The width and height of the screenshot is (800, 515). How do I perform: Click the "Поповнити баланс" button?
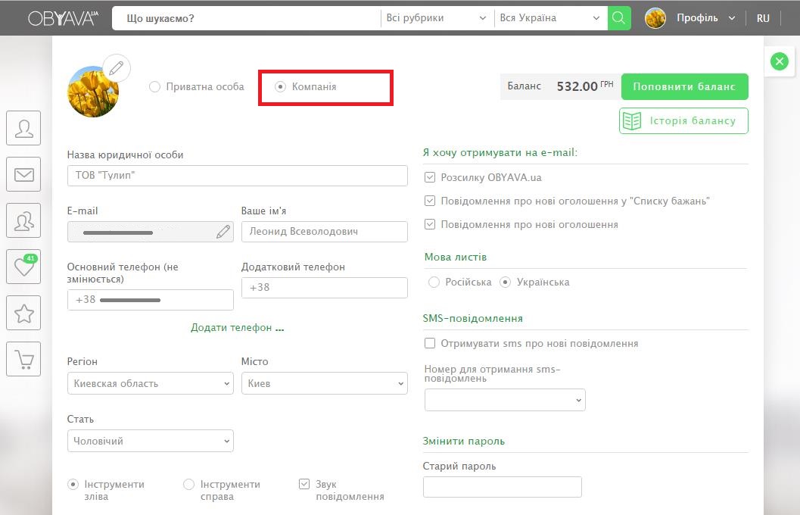coord(684,87)
